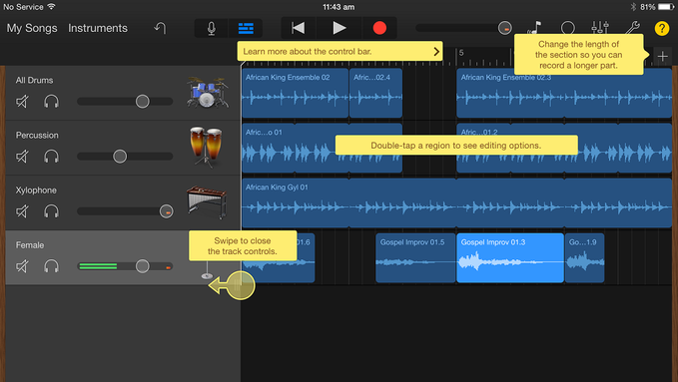Select the highlighted Gospel Improv 01.3 region
This screenshot has width=678, height=382.
(510, 258)
